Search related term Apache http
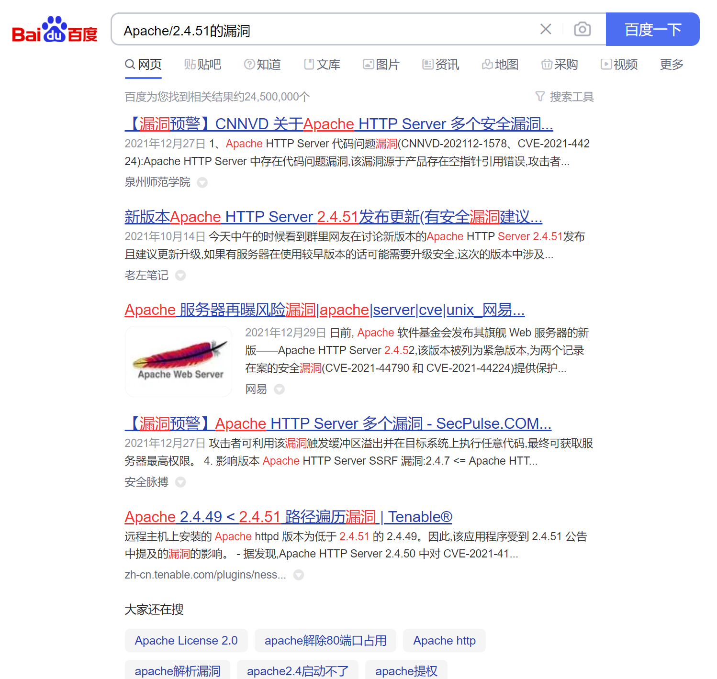 click(x=445, y=640)
